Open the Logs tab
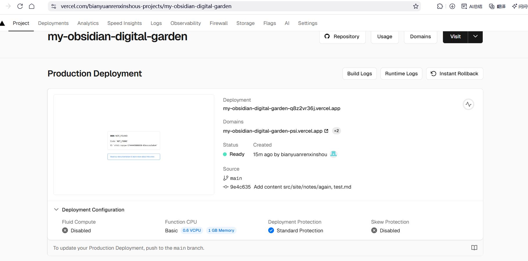Image resolution: width=528 pixels, height=261 pixels. click(156, 23)
